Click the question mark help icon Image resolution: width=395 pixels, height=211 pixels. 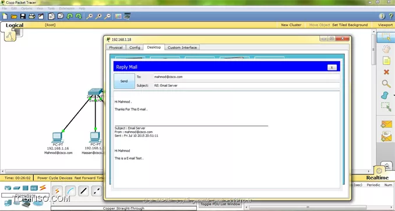(x=391, y=16)
